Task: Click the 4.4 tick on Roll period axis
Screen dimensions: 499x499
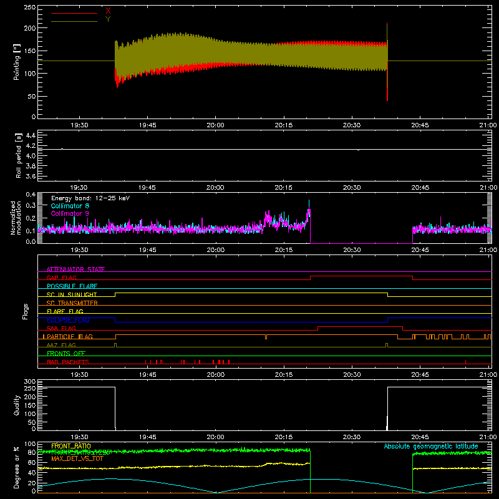Action: 31,135
